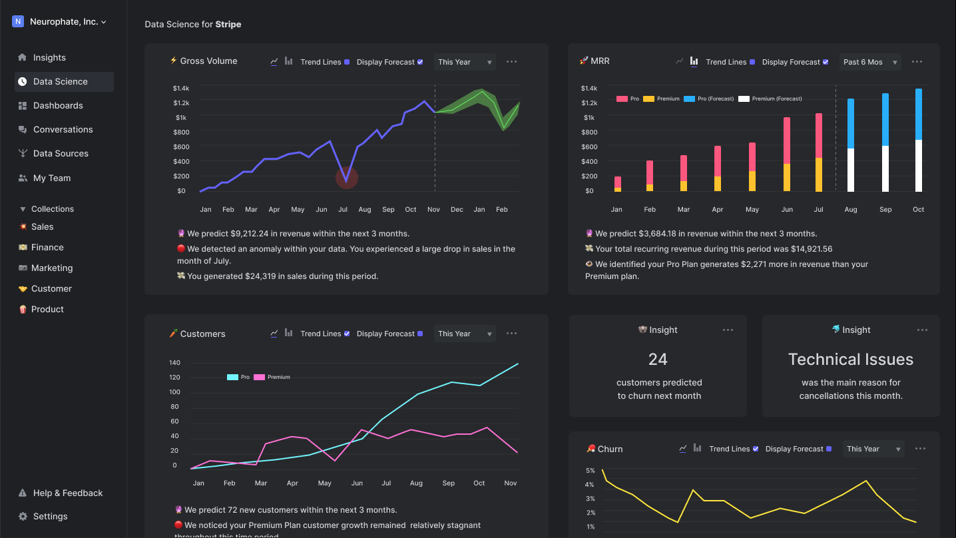Click the Pro legend swatch in MRR chart
Image resolution: width=956 pixels, height=538 pixels.
click(x=622, y=99)
